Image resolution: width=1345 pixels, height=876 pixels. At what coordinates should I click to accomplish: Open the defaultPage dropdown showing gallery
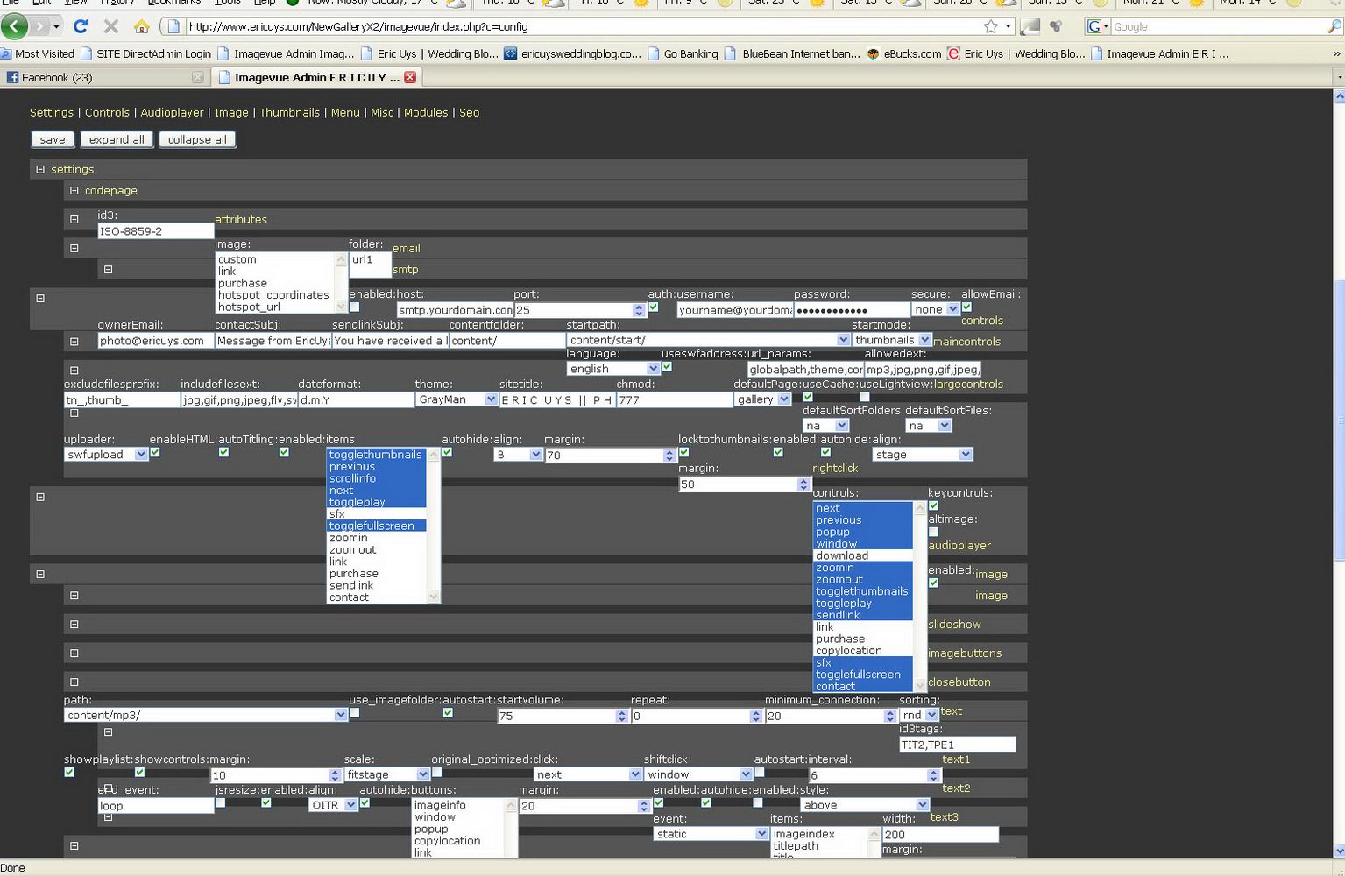(x=762, y=399)
